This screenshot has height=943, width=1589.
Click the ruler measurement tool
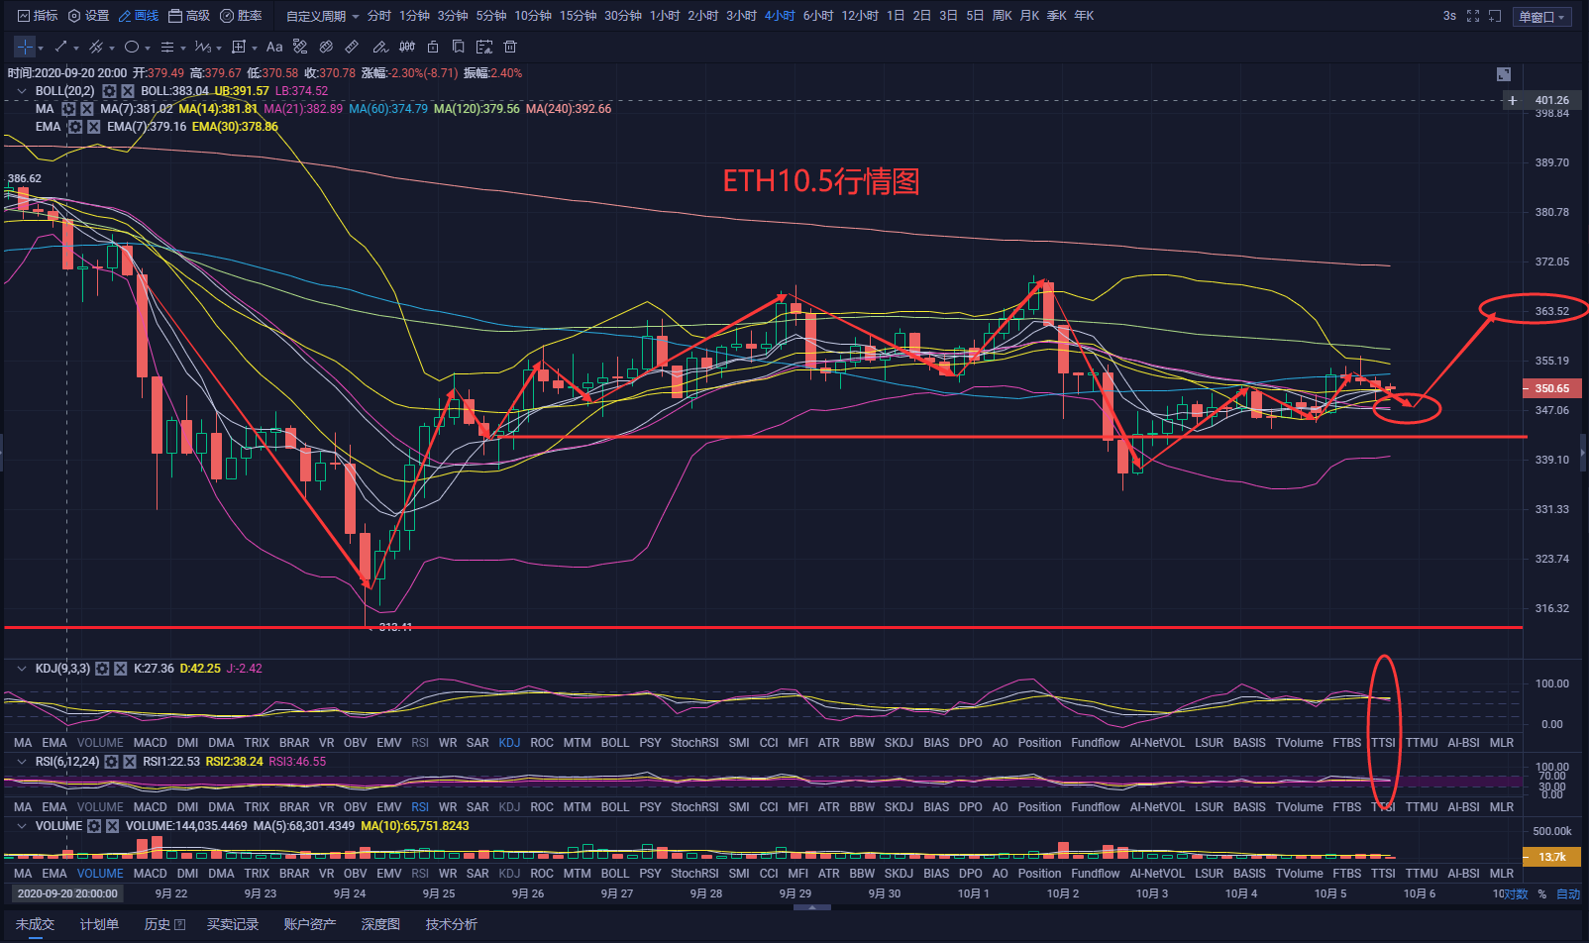352,47
